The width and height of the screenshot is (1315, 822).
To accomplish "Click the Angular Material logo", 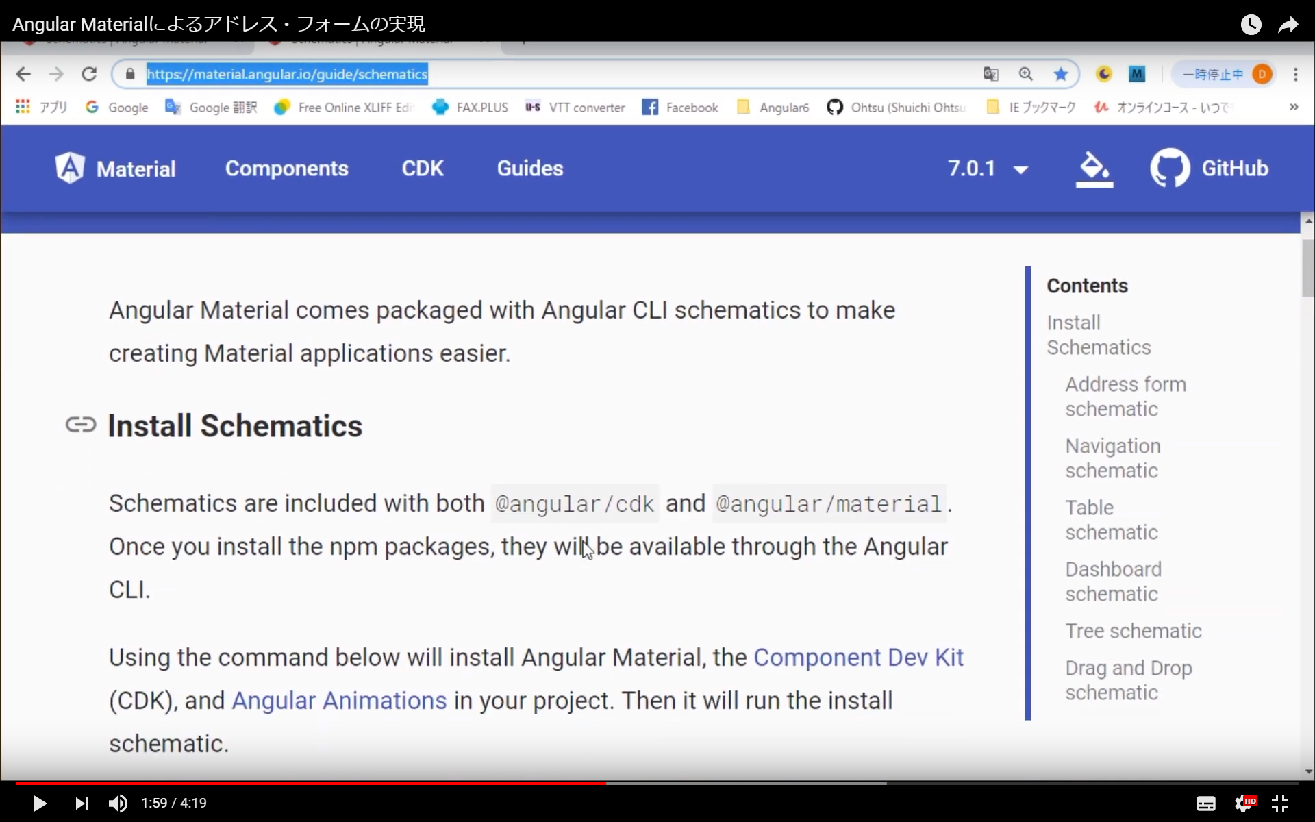I will [x=115, y=169].
